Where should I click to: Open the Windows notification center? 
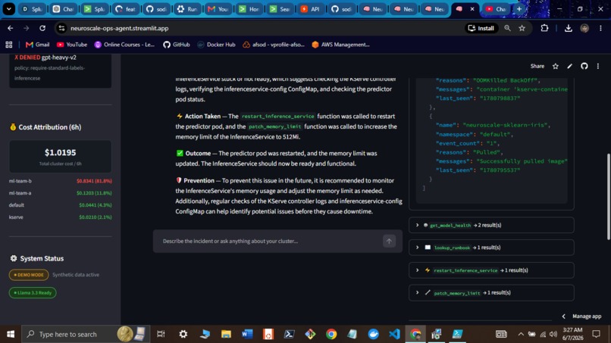point(596,334)
